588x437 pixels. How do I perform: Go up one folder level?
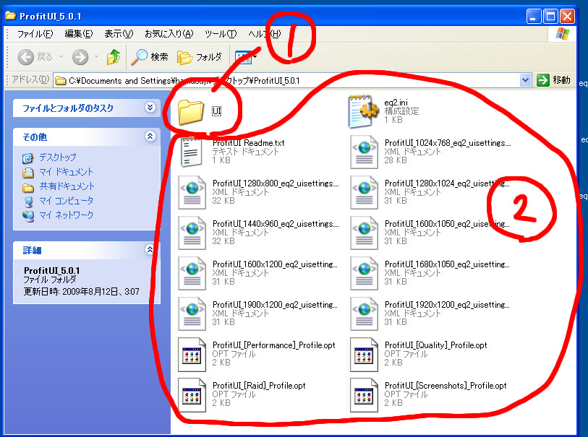(x=114, y=57)
